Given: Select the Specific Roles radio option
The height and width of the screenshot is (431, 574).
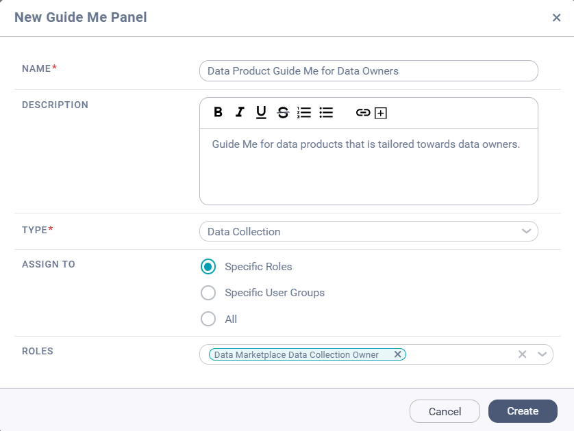Looking at the screenshot, I should (208, 267).
